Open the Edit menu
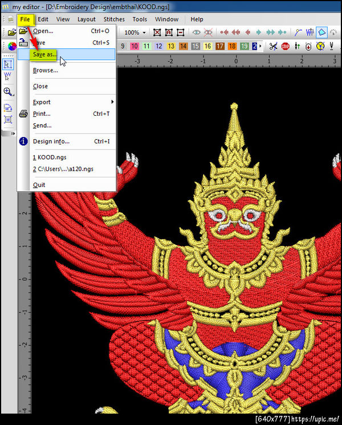Screen dimensions: 342x425 point(43,19)
